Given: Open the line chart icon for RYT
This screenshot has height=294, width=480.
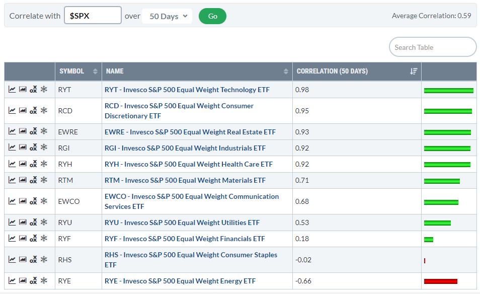Looking at the screenshot, I should pos(12,90).
